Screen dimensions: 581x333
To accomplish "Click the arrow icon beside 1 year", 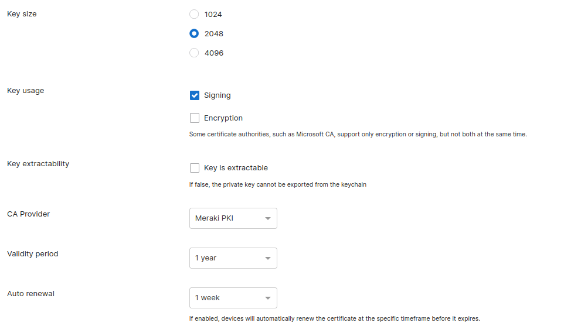I will point(267,258).
